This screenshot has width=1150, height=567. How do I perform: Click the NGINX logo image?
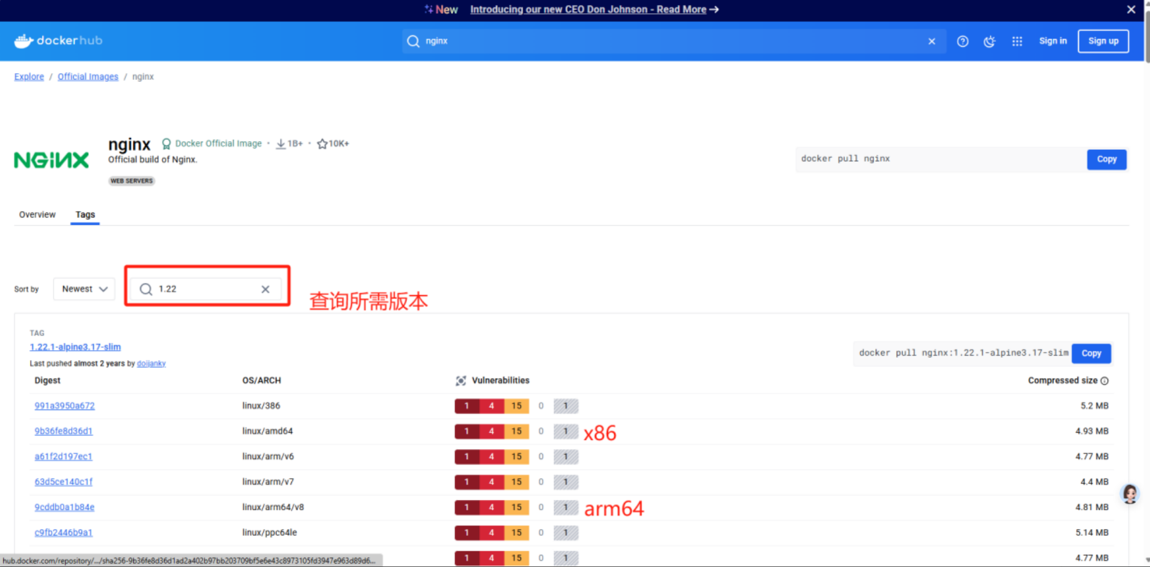click(x=51, y=160)
